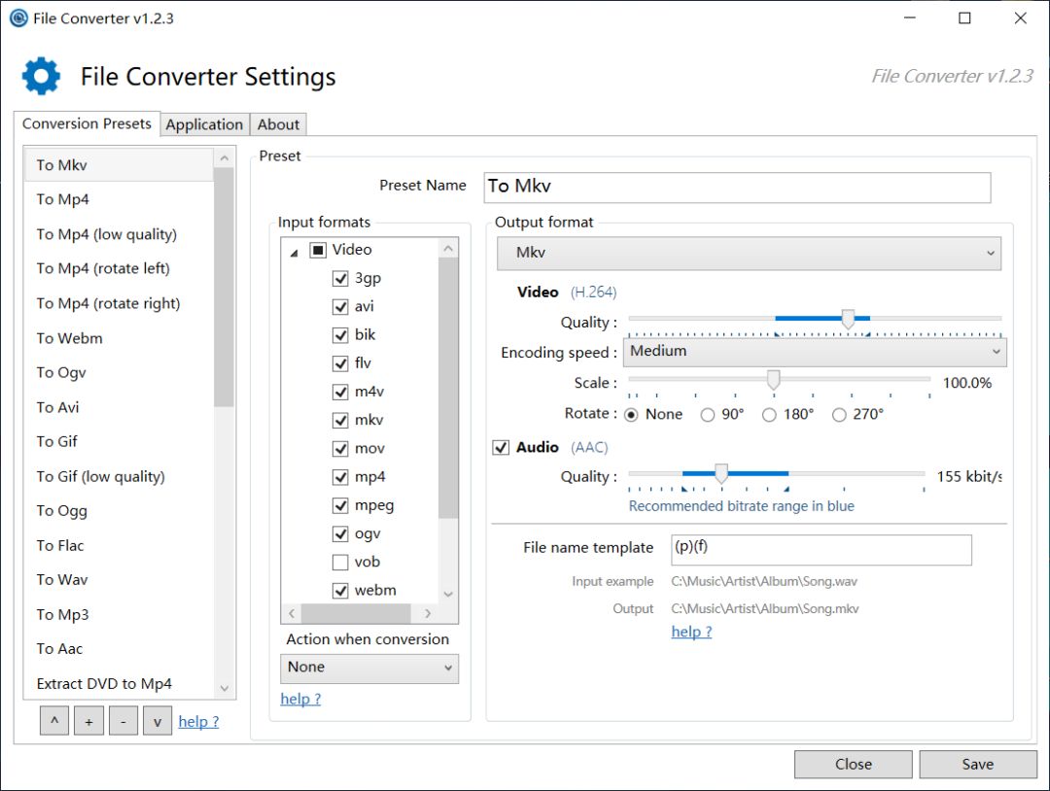Click the blue gear settings icon
This screenshot has height=791, width=1050.
tap(41, 76)
